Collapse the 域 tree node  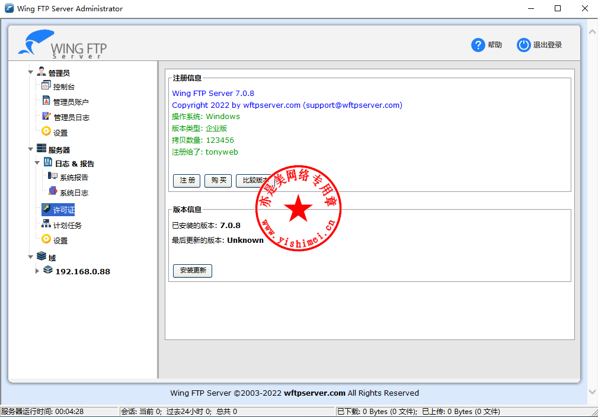point(30,257)
